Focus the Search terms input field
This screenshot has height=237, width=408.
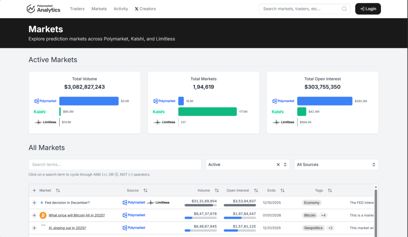tap(115, 165)
